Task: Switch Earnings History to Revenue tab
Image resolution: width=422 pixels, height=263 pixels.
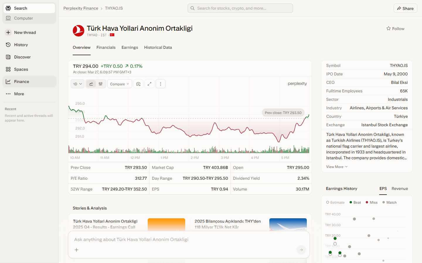Action: (x=400, y=188)
